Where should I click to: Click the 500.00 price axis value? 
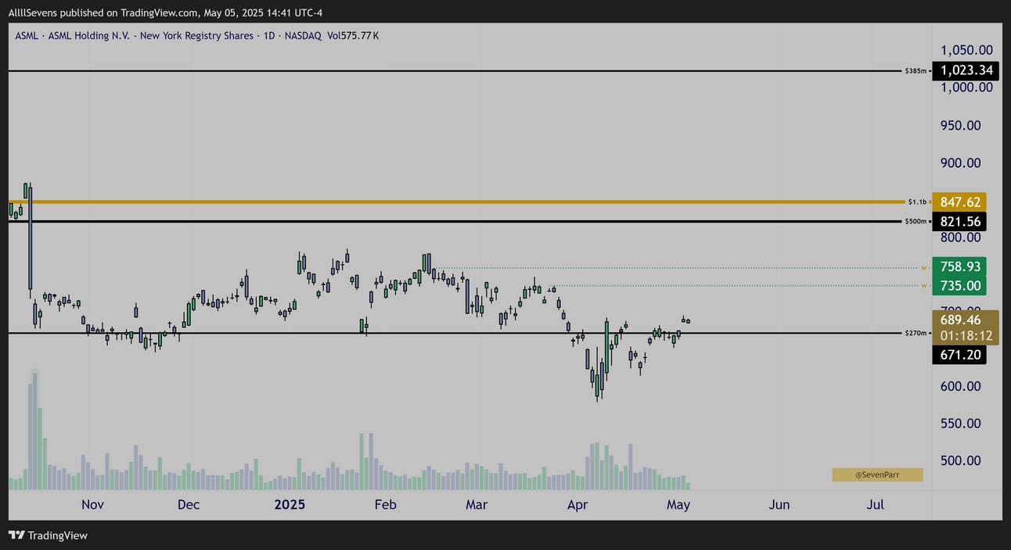[961, 461]
